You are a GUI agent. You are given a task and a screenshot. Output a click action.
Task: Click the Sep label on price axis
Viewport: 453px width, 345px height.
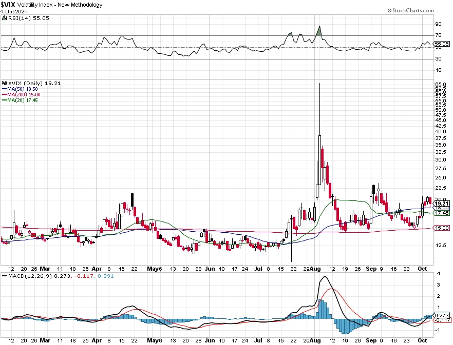pyautogui.click(x=371, y=269)
